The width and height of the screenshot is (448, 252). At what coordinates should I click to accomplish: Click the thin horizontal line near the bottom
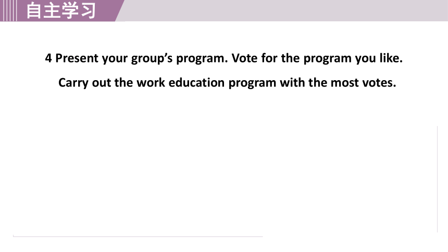tap(138, 236)
